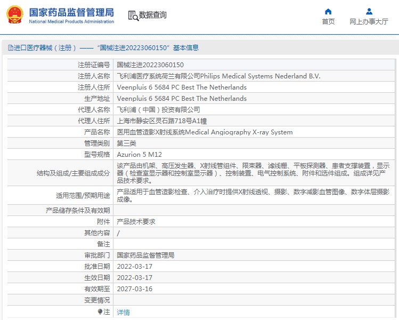Click the intended use text starting 产品适用于血管造影
399x320 pixels.
[x=253, y=195]
